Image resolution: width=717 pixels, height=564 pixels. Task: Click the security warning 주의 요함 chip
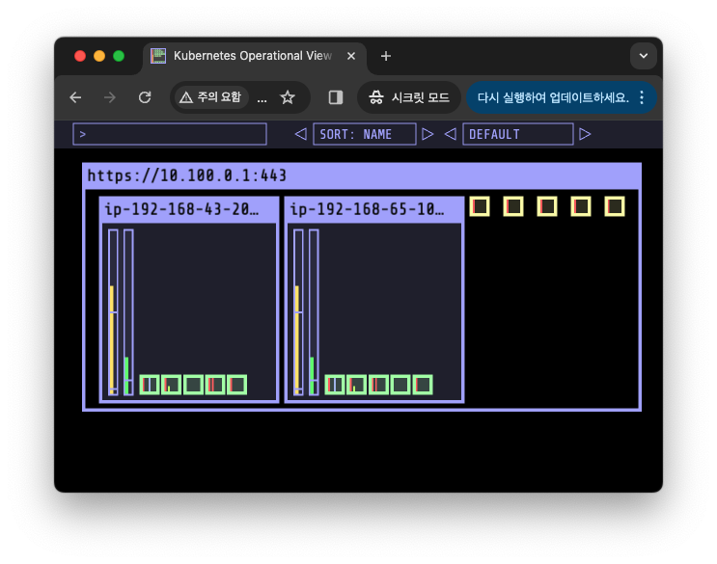pos(210,97)
